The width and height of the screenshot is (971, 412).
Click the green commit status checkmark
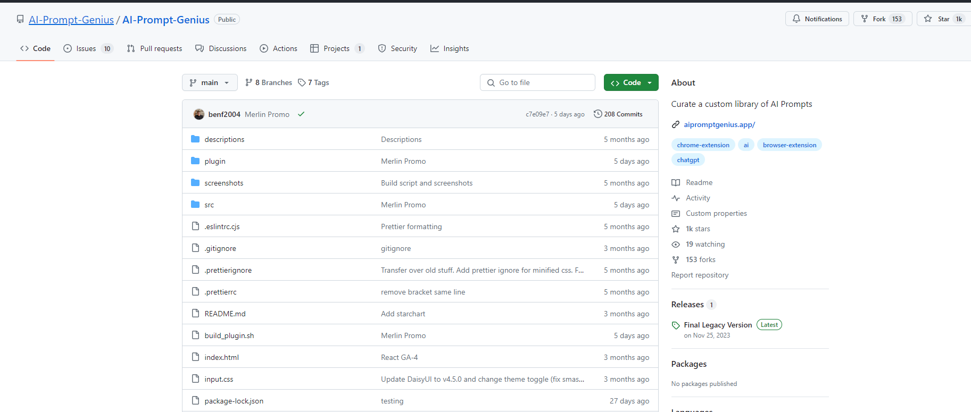click(x=301, y=114)
